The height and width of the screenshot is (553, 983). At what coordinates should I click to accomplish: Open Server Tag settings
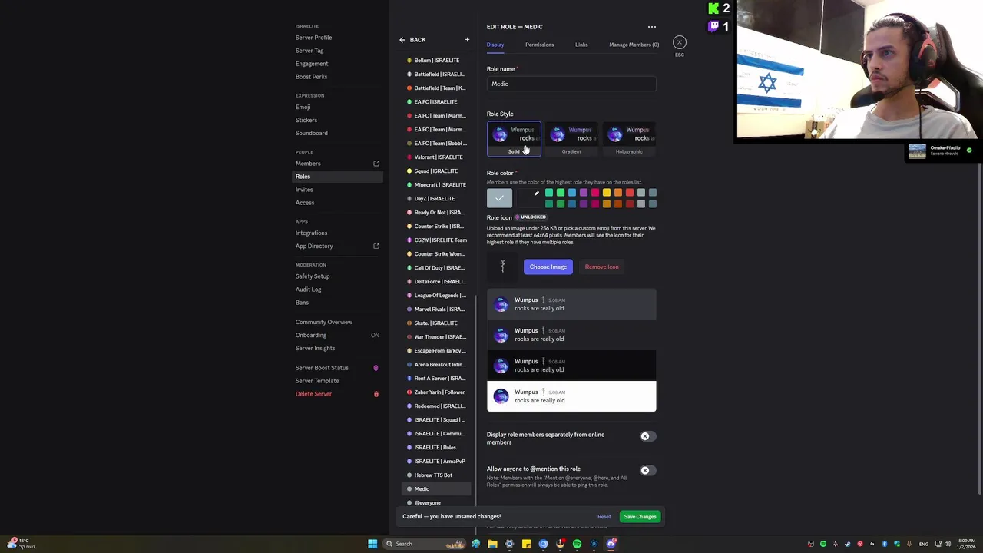click(x=309, y=51)
